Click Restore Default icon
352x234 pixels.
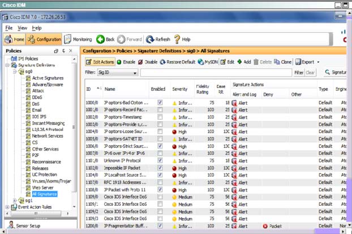(x=162, y=62)
